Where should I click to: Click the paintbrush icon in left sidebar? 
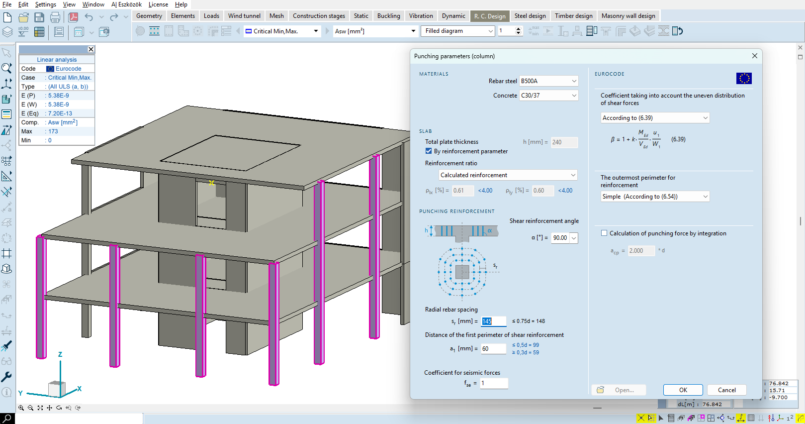click(6, 346)
